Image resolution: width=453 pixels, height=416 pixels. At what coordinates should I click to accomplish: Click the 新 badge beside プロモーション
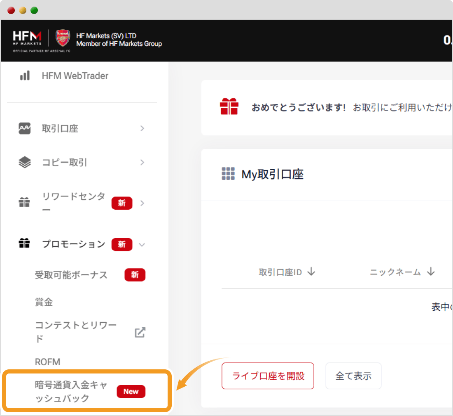coord(122,244)
